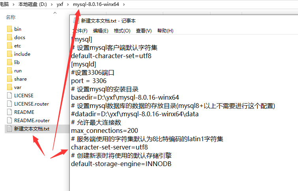Select the LICENSE file name
The height and width of the screenshot is (191, 298).
tap(24, 96)
